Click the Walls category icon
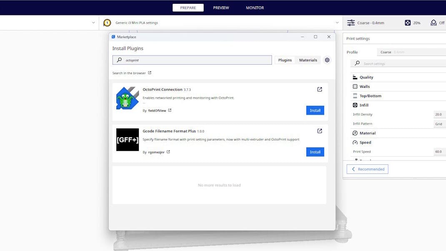Viewport: 446px width, 251px height. tap(355, 86)
